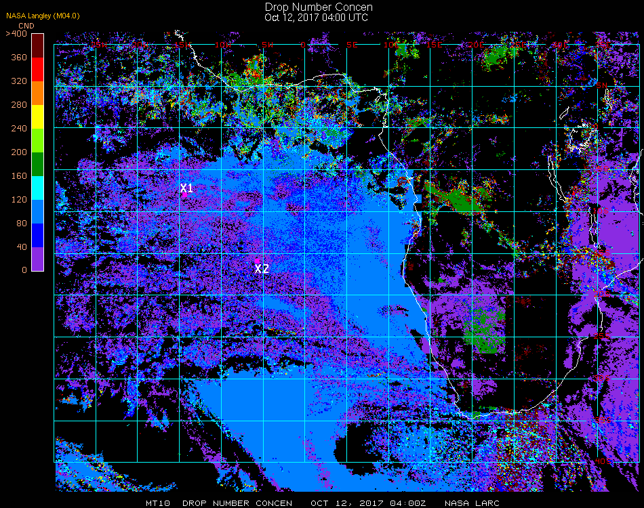Pick the dark green legend swatch between 200 and 160
The height and width of the screenshot is (508, 644).
point(38,164)
